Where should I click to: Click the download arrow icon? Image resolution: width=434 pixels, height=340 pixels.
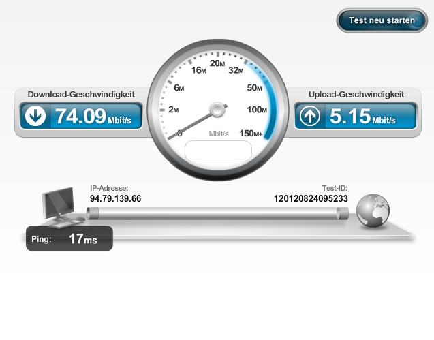coord(35,116)
